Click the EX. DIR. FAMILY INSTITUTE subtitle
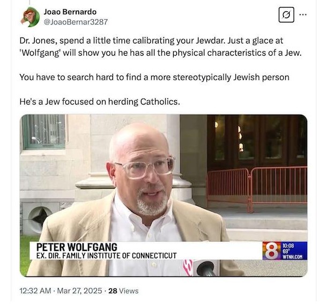Viewport: 326px width, 304px height. coord(107,256)
